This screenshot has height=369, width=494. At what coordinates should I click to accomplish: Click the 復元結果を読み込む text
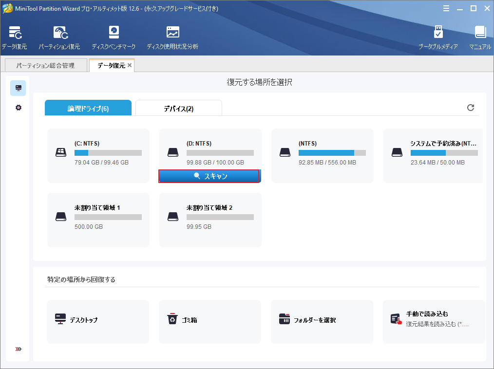[437, 324]
